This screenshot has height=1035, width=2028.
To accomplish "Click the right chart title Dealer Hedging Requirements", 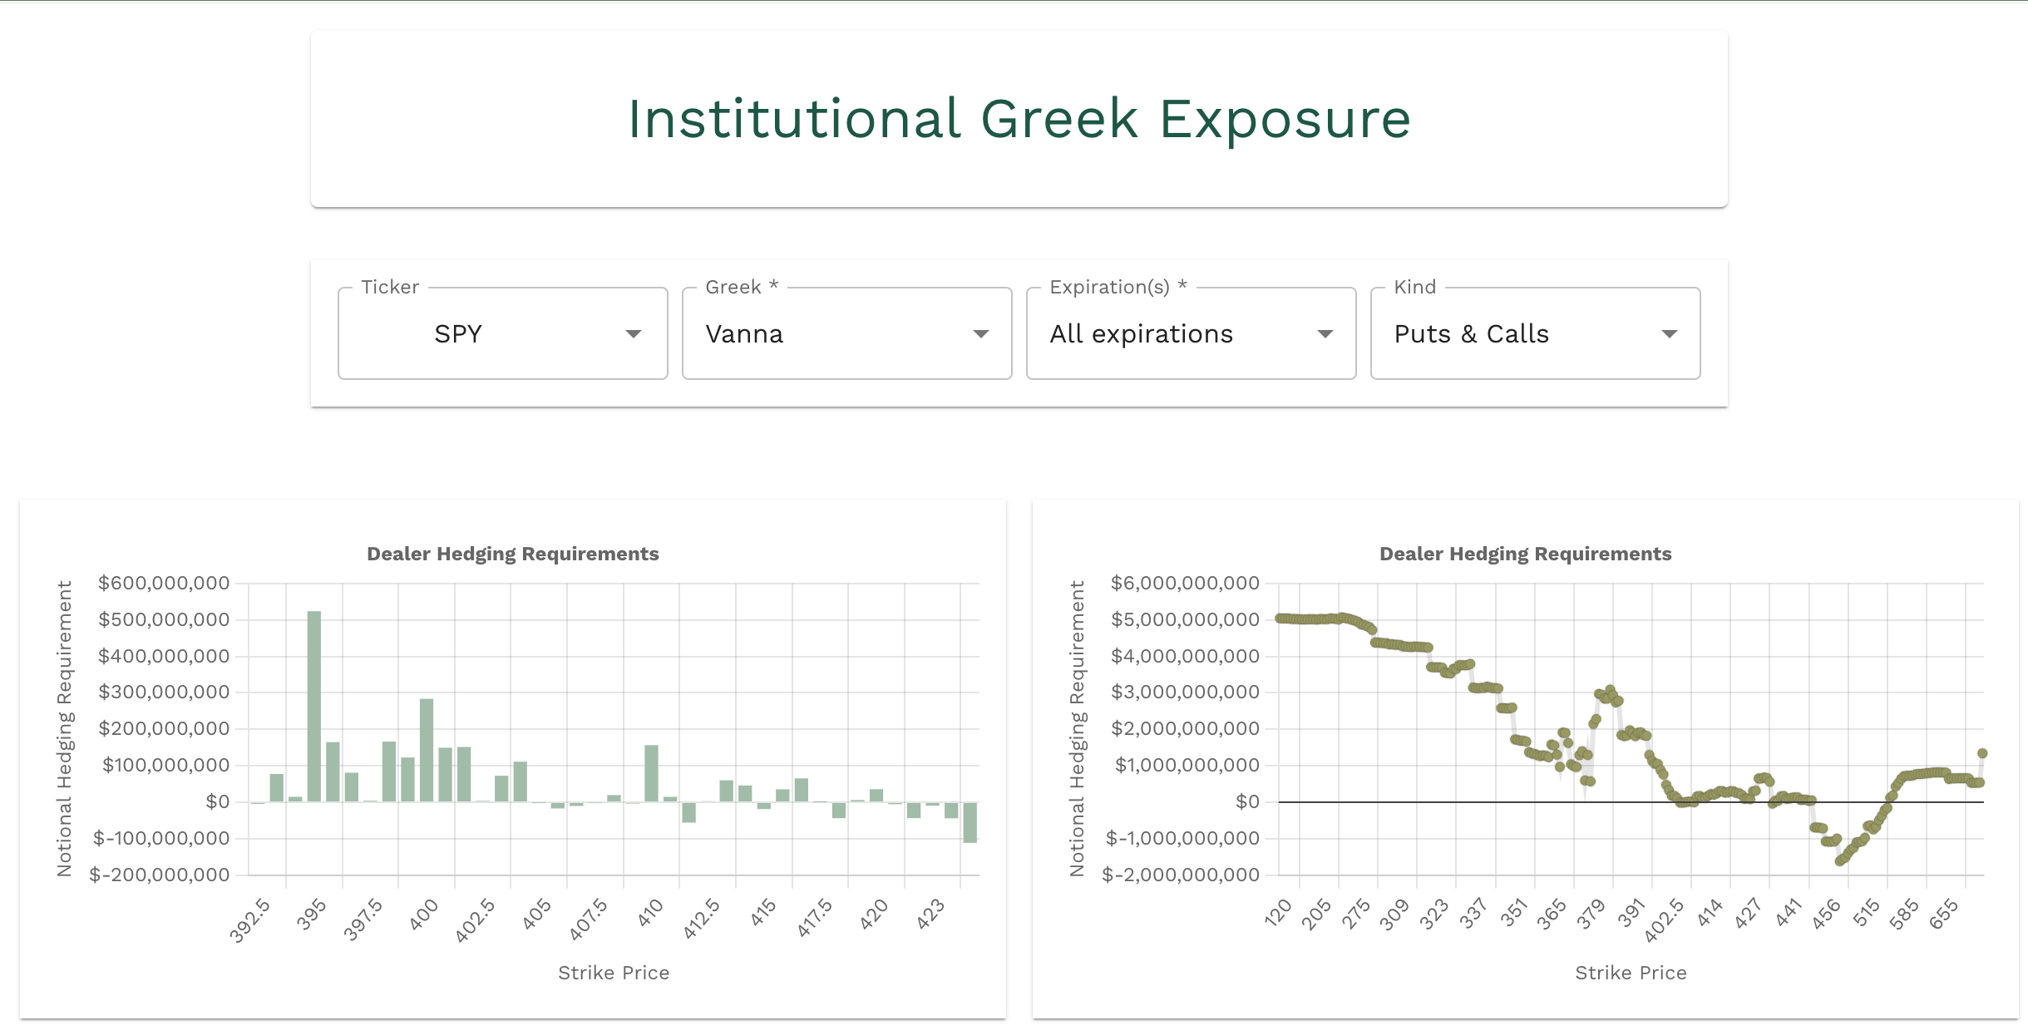I will (1526, 554).
